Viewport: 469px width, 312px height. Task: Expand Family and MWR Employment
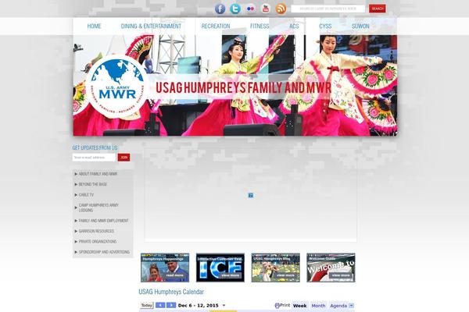103,221
